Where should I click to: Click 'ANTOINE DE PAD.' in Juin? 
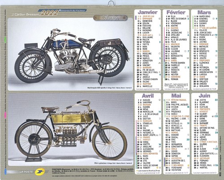coord(207,128)
